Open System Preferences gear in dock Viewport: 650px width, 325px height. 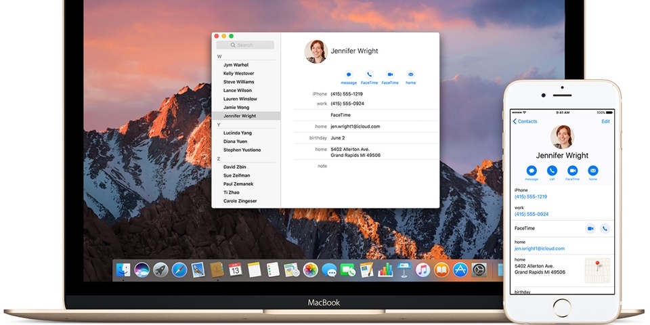coord(479,270)
